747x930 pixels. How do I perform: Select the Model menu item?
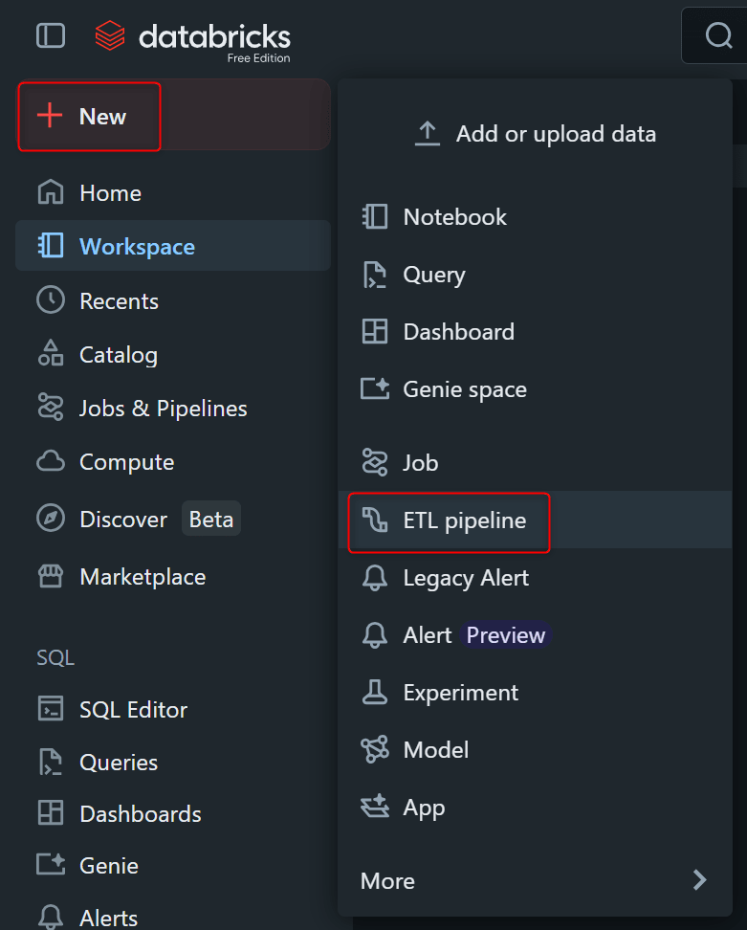[x=435, y=750]
